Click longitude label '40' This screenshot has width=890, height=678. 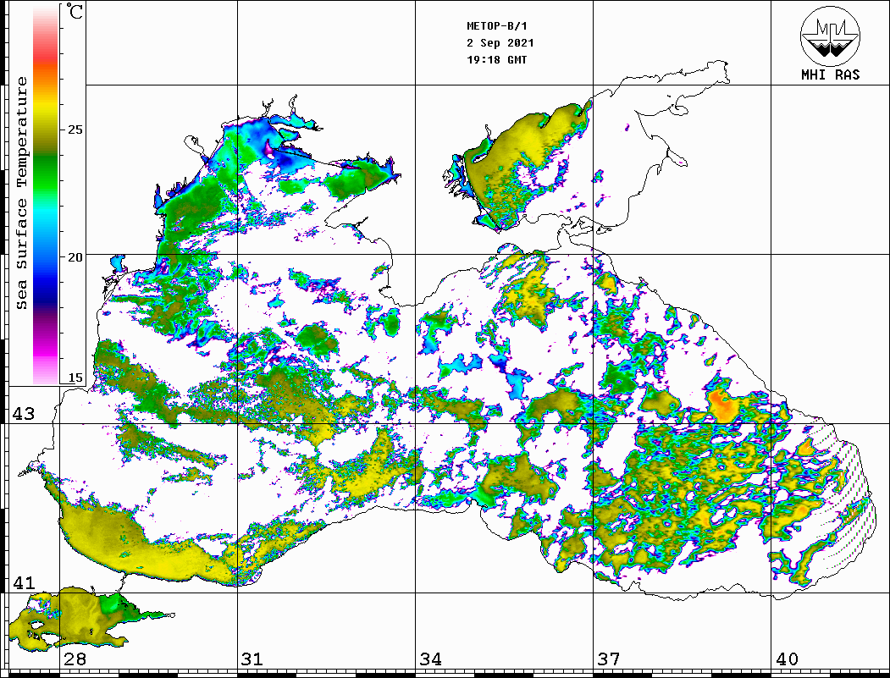[787, 659]
